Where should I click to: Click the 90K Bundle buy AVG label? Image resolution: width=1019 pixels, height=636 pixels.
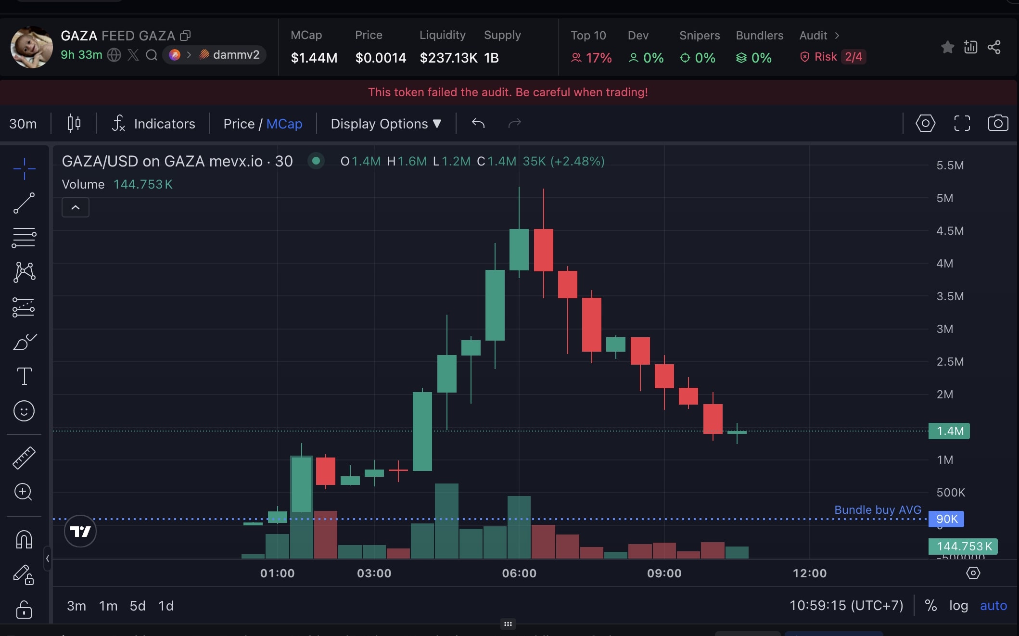click(x=946, y=519)
